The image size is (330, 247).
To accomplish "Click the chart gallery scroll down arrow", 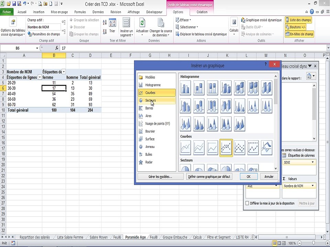I will click(x=276, y=168).
